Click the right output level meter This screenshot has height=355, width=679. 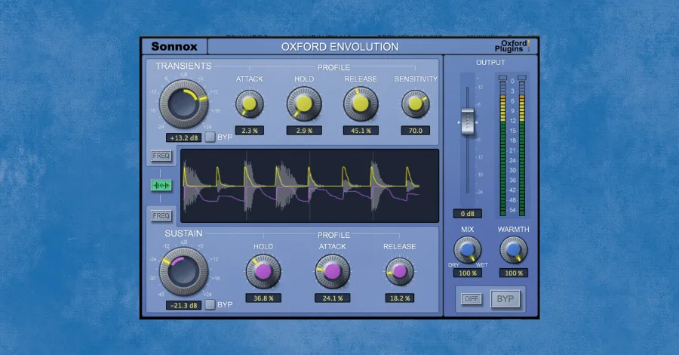[522, 148]
